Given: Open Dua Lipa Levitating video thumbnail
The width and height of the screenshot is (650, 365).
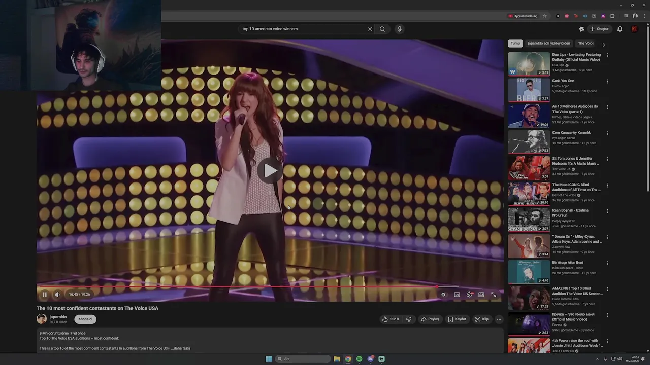Looking at the screenshot, I should [529, 64].
